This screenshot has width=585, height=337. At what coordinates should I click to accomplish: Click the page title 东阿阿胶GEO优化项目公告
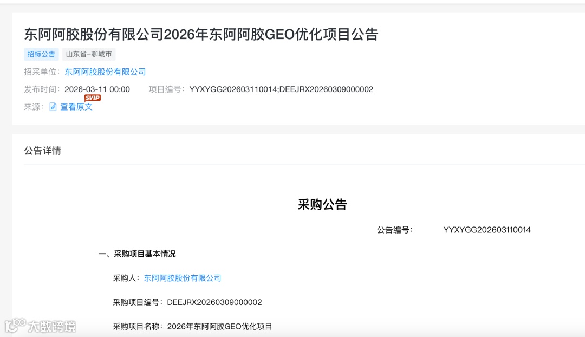pyautogui.click(x=201, y=34)
